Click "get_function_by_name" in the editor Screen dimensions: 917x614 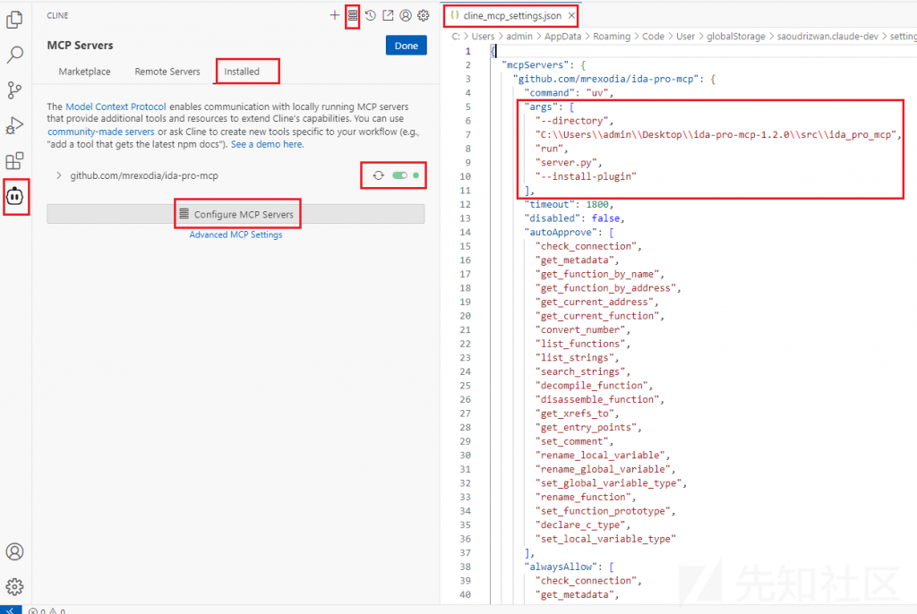596,274
